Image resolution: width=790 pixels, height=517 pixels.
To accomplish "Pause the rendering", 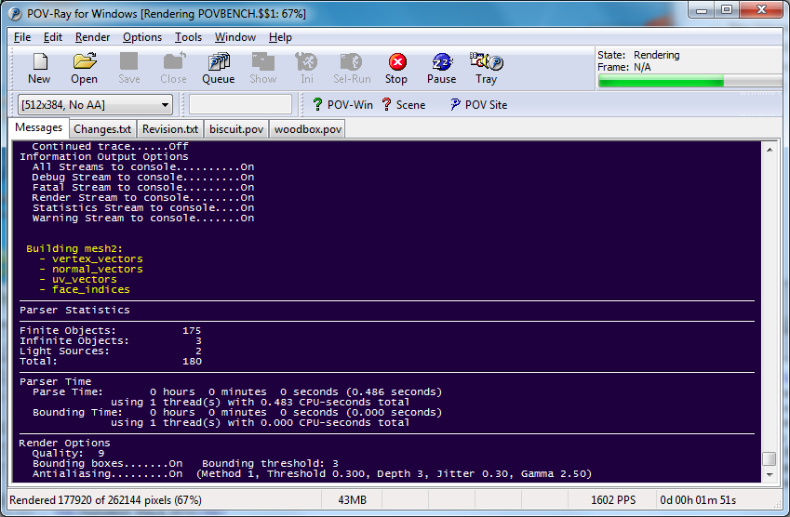I will [441, 69].
